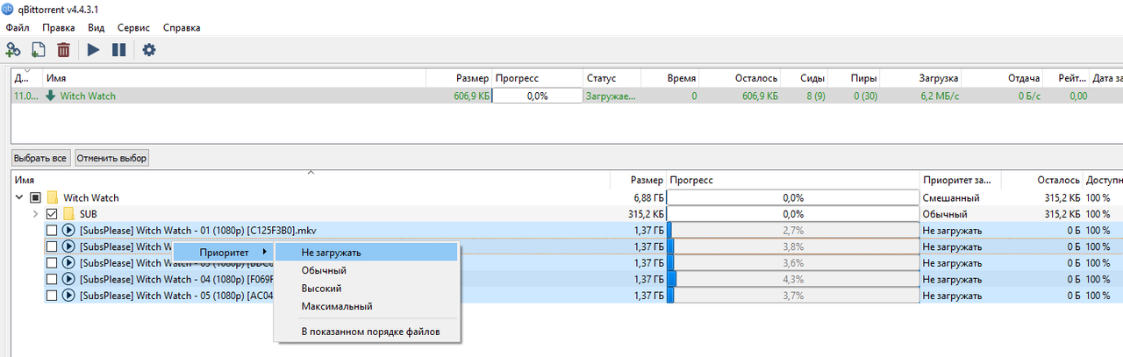Sort torrents by Имя column header
The width and height of the screenshot is (1123, 357).
pyautogui.click(x=234, y=78)
